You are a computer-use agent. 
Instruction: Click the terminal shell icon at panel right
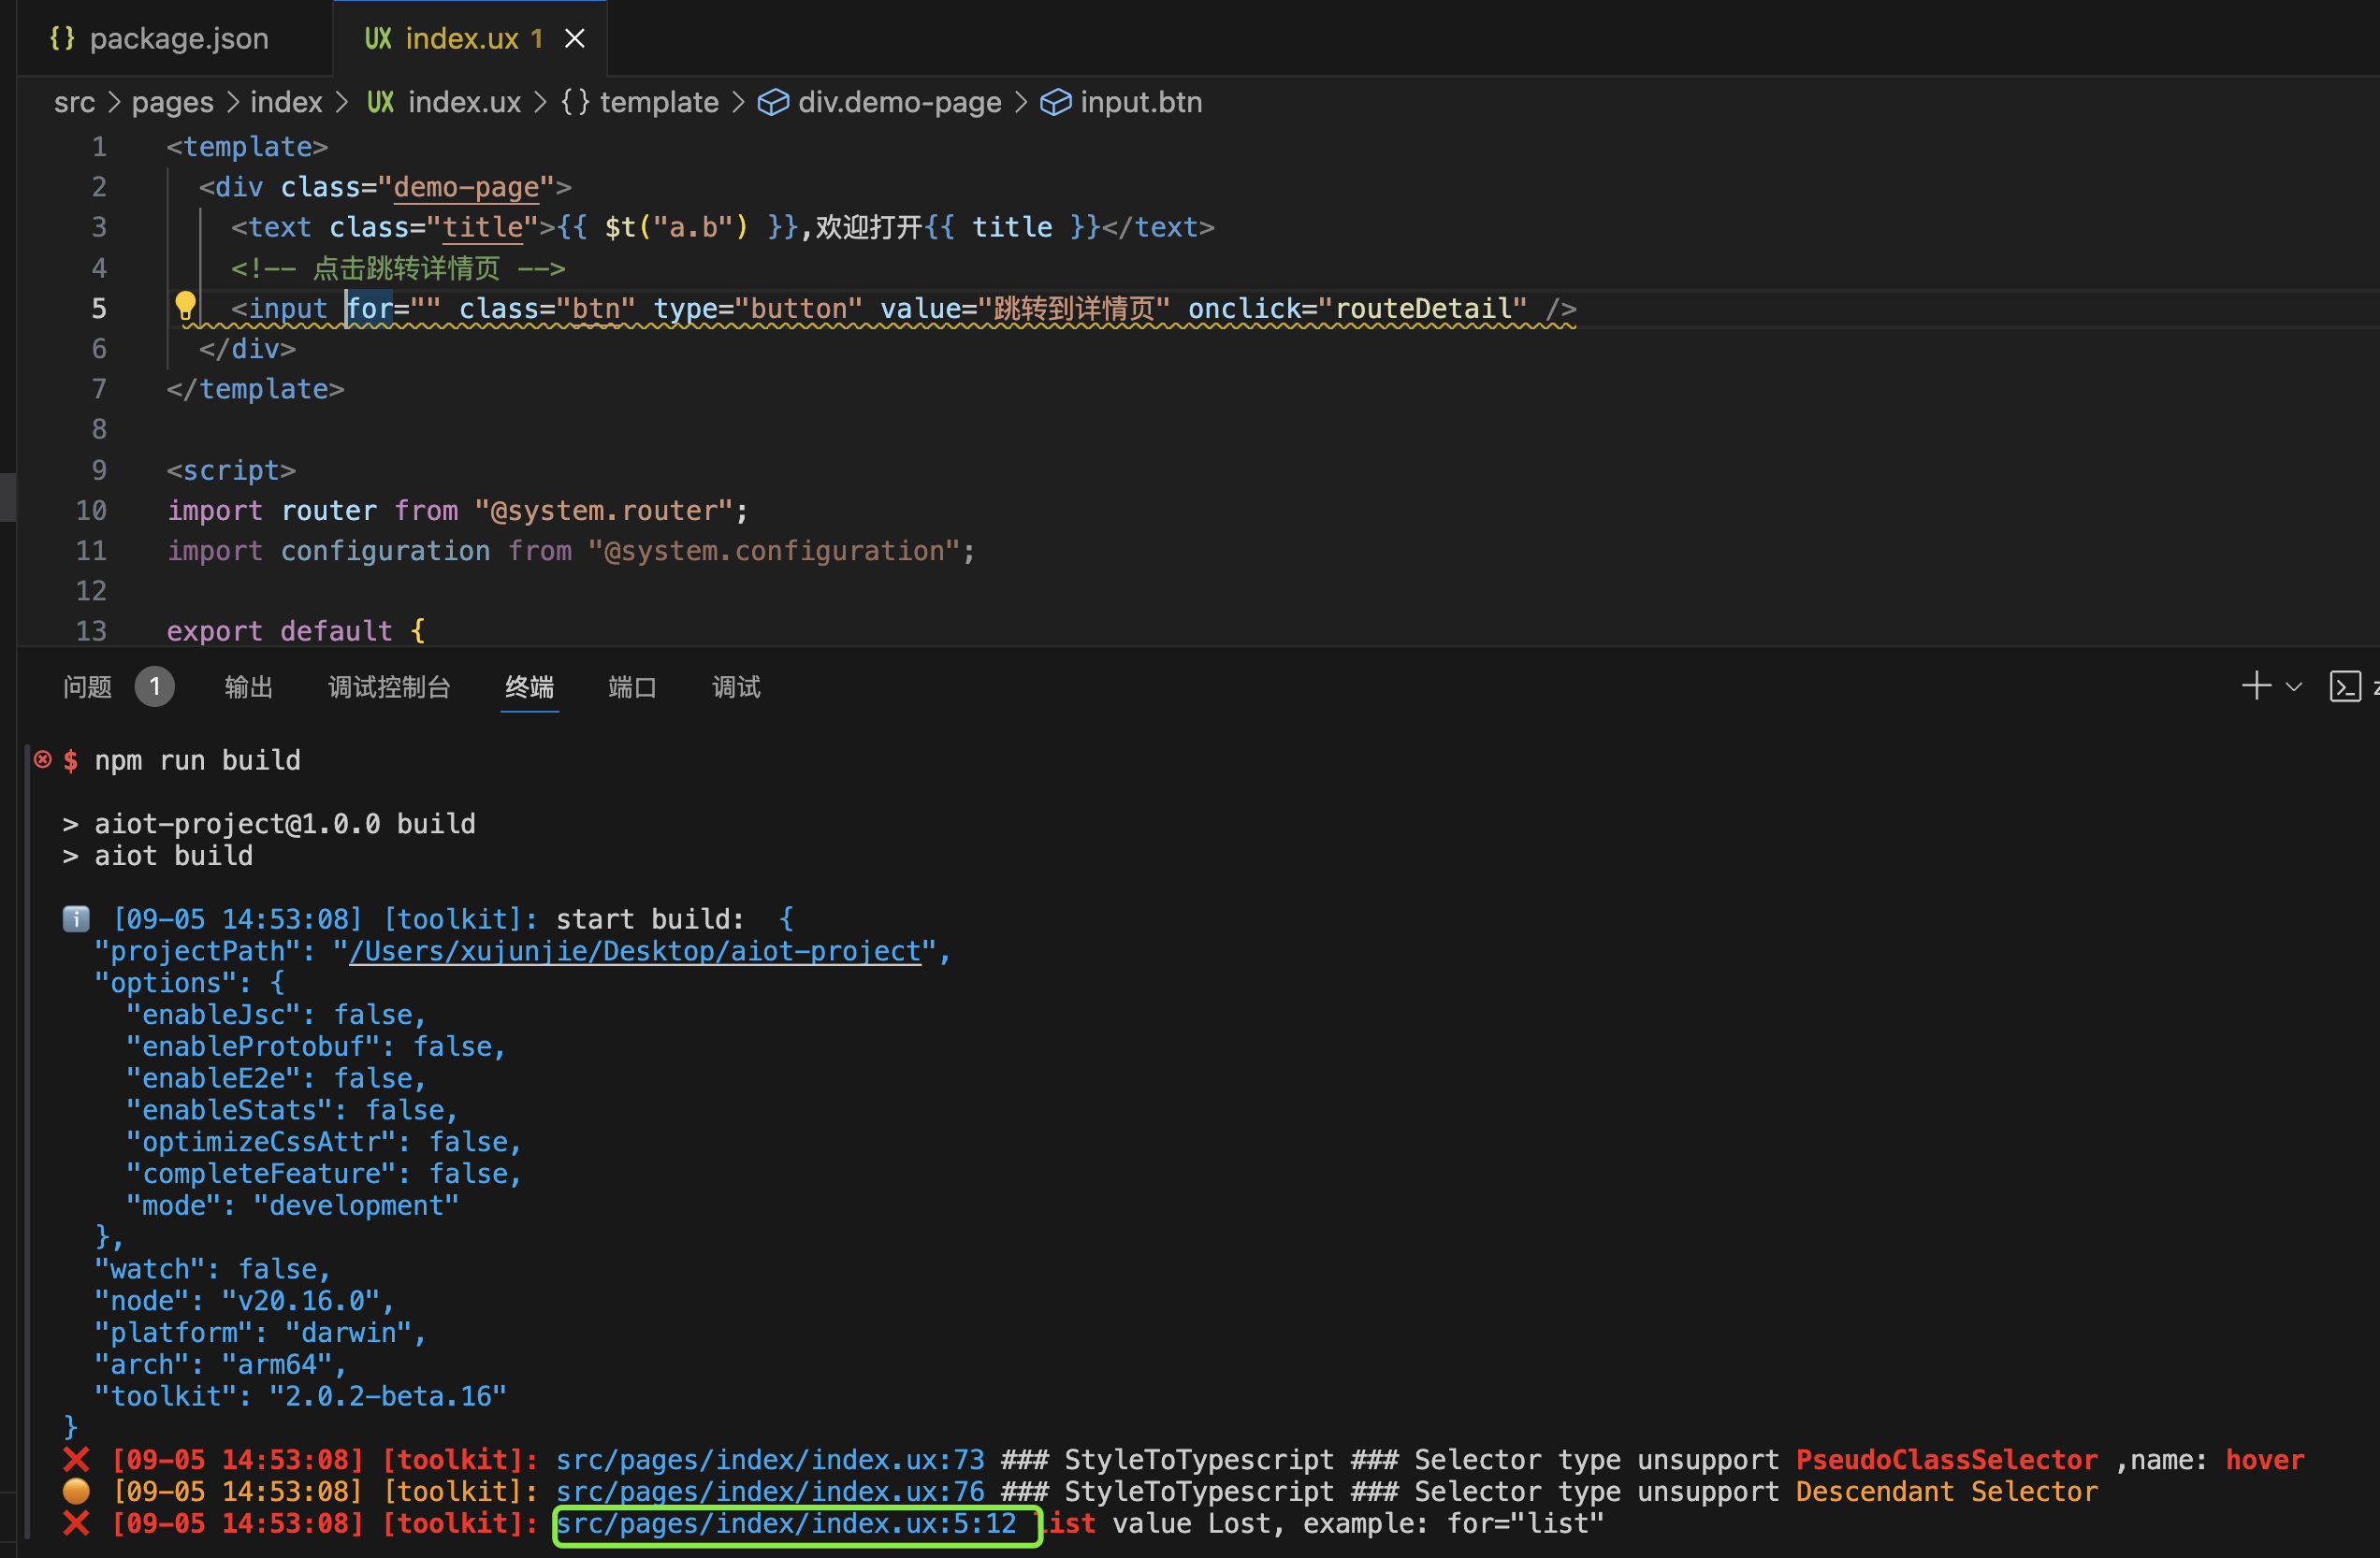click(x=2344, y=686)
